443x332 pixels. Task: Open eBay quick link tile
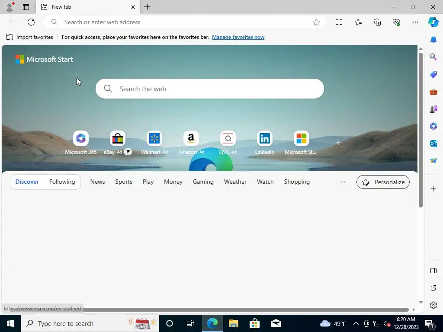pos(118,143)
